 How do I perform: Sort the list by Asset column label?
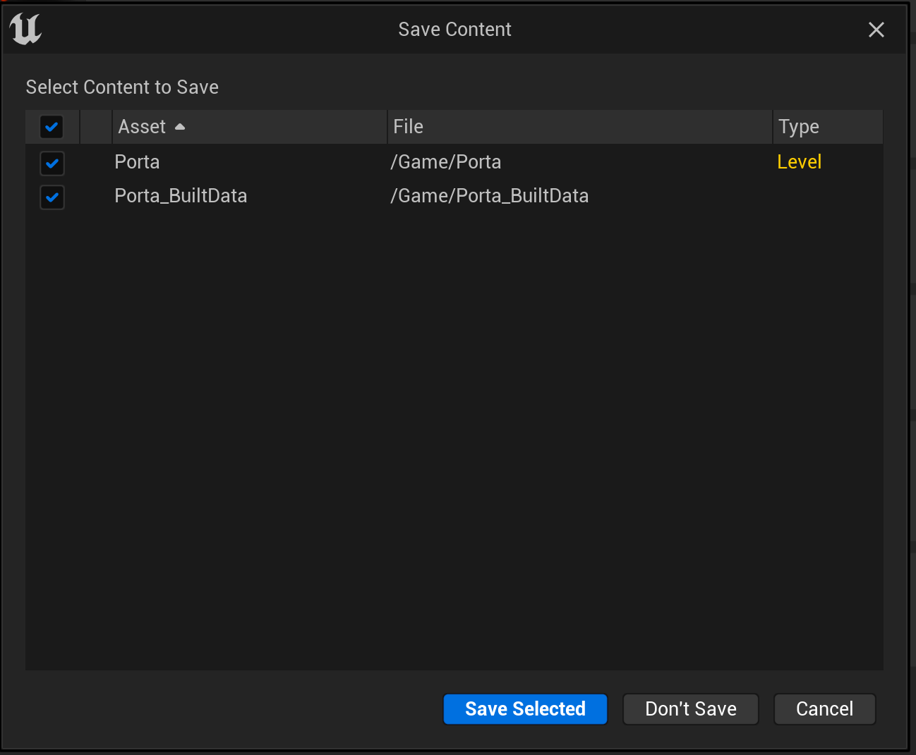pos(142,127)
